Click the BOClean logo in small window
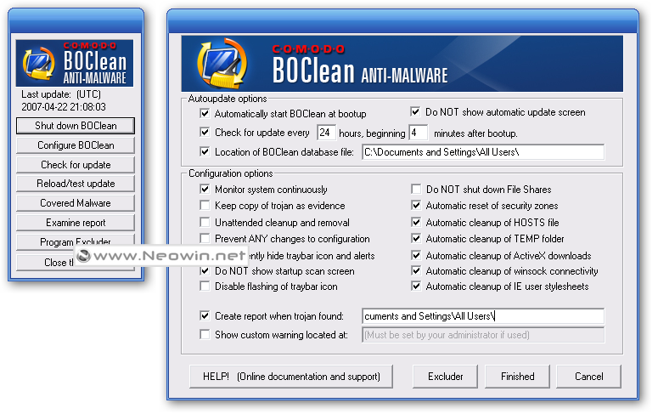Viewport: 658px width, 414px height. 38,64
